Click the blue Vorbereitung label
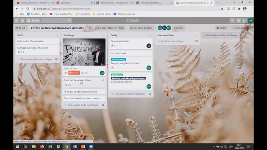The height and width of the screenshot is (150, 267). (x=118, y=60)
